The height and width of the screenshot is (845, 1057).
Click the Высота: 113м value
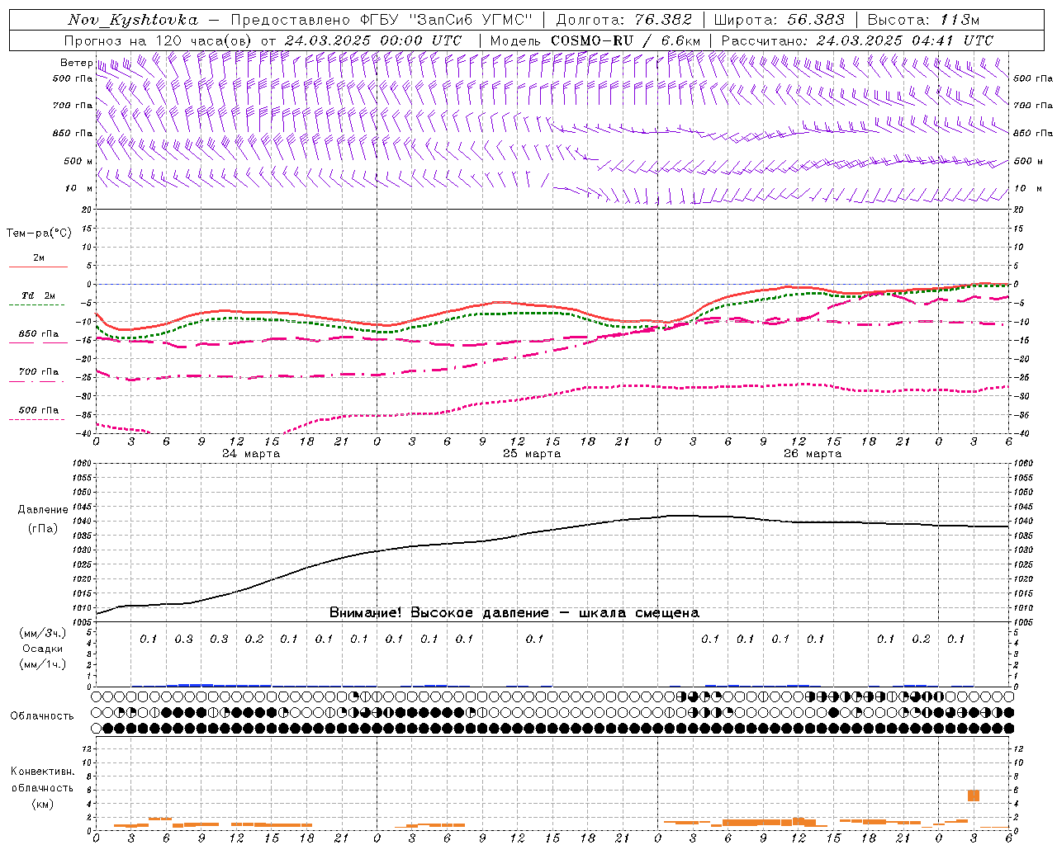[922, 20]
